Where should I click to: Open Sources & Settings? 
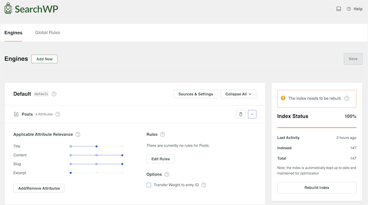click(195, 94)
